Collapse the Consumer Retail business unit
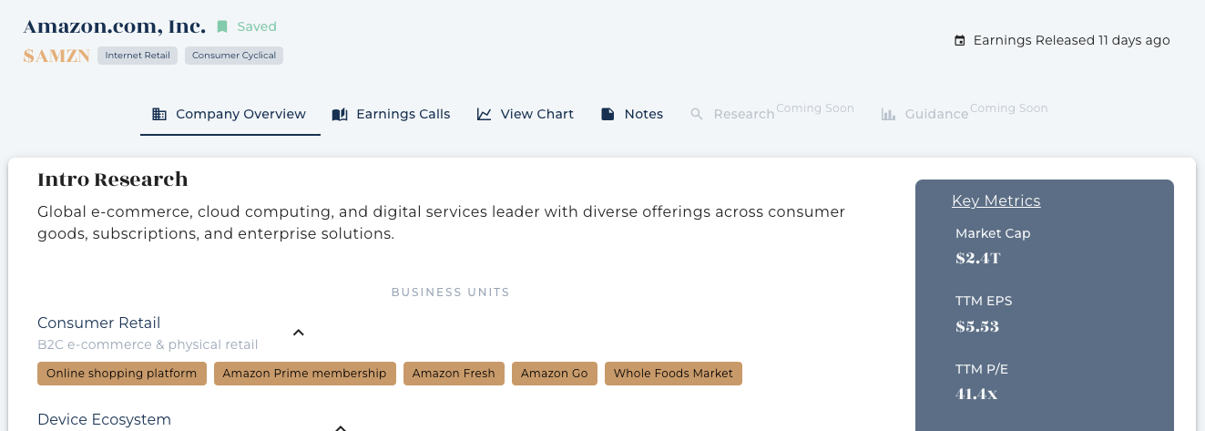Screen dimensions: 1205x431 tap(298, 333)
